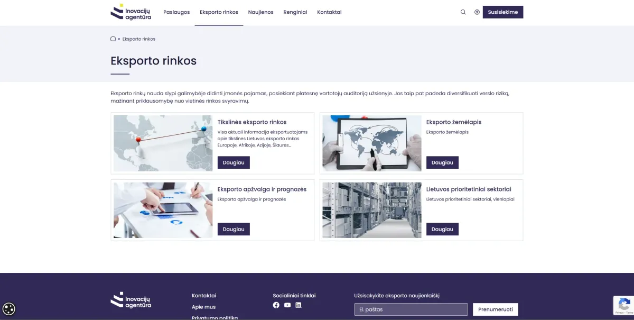
Task: Click the reCAPTCHA badge
Action: 623,306
